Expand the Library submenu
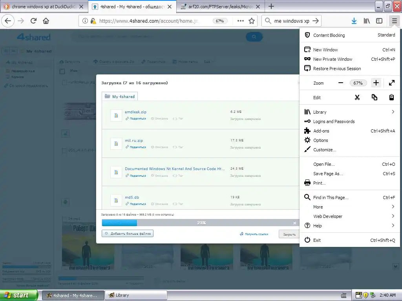Viewport: 402px width, 301px height. [350, 112]
